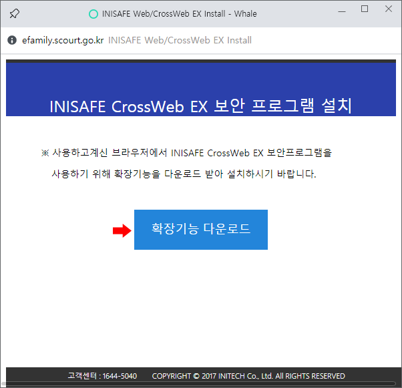Click the 확장기능 다운로드 button
The image size is (402, 388).
201,230
